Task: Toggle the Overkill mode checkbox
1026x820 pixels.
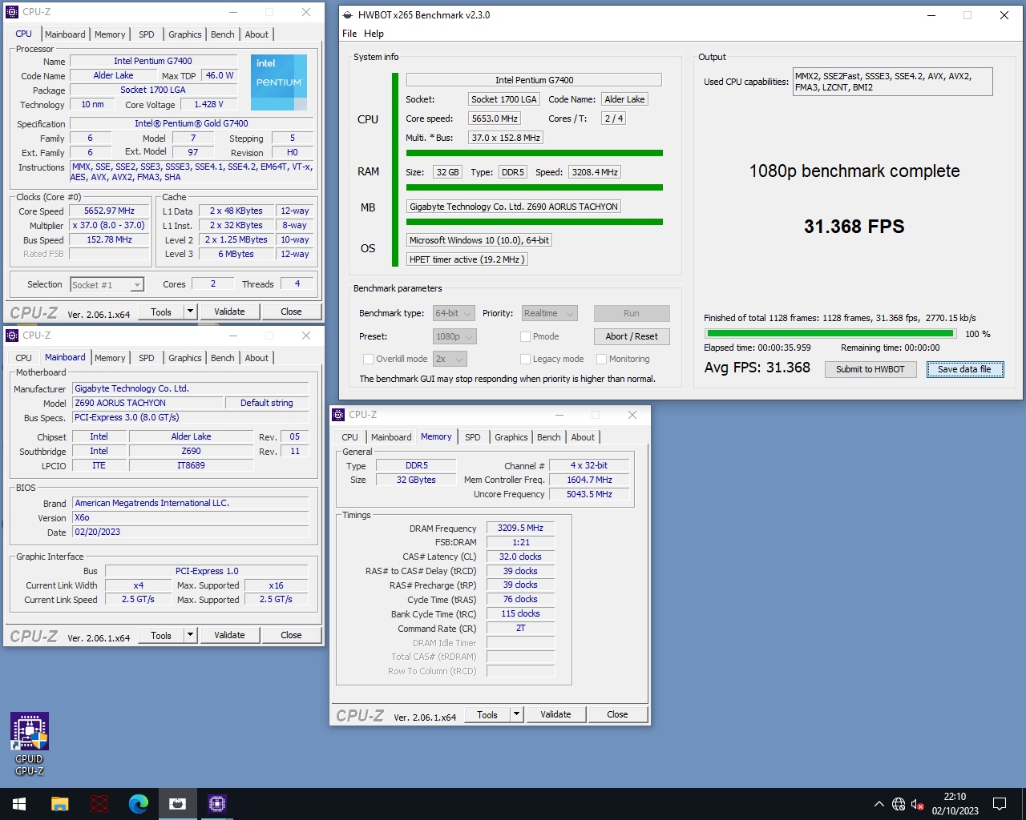Action: point(369,360)
